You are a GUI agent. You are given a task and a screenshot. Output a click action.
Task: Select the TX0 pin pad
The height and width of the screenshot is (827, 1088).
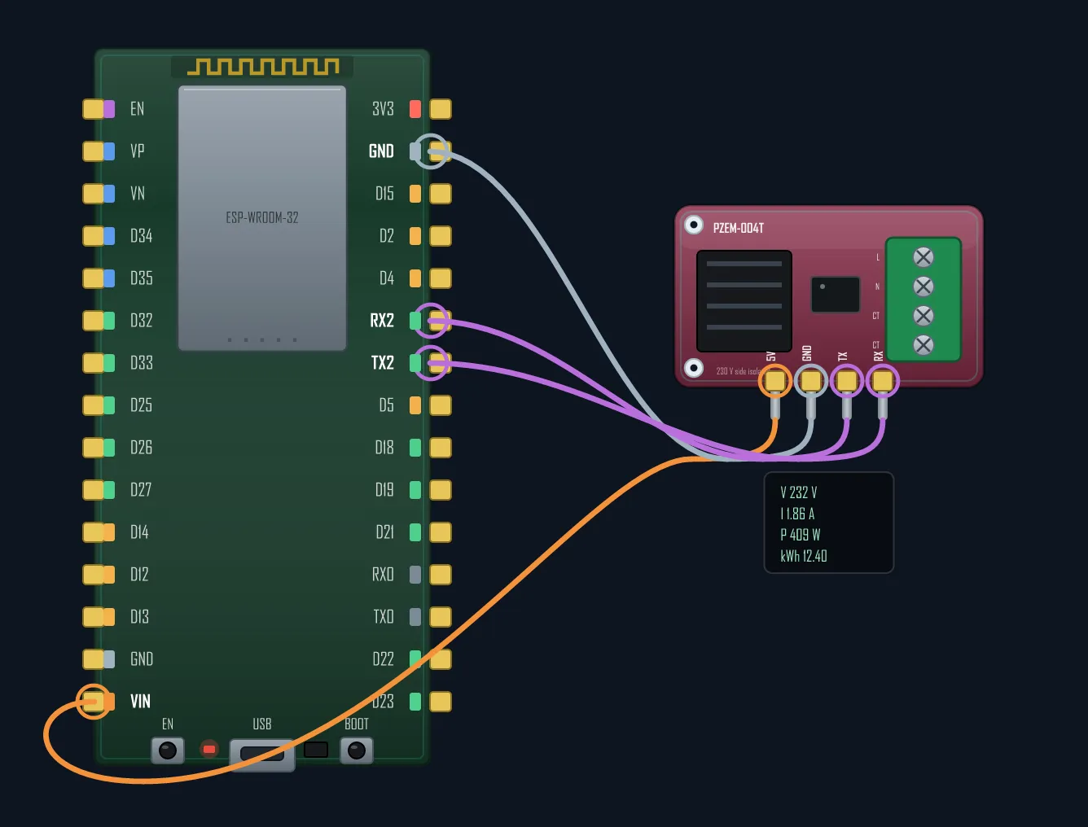(x=441, y=617)
